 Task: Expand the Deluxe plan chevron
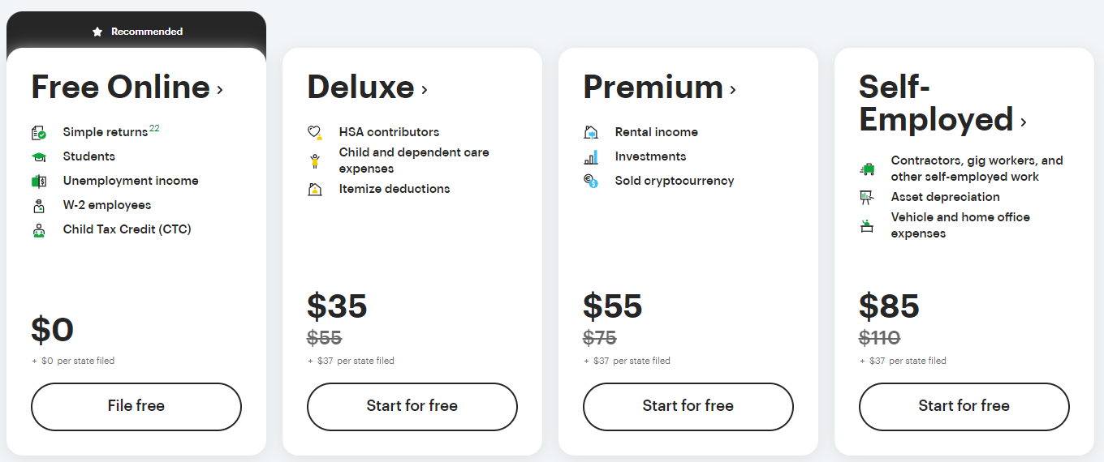pyautogui.click(x=425, y=89)
